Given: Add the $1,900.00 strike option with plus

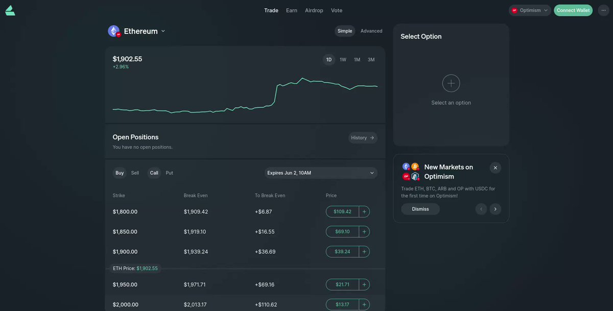Looking at the screenshot, I should (364, 252).
